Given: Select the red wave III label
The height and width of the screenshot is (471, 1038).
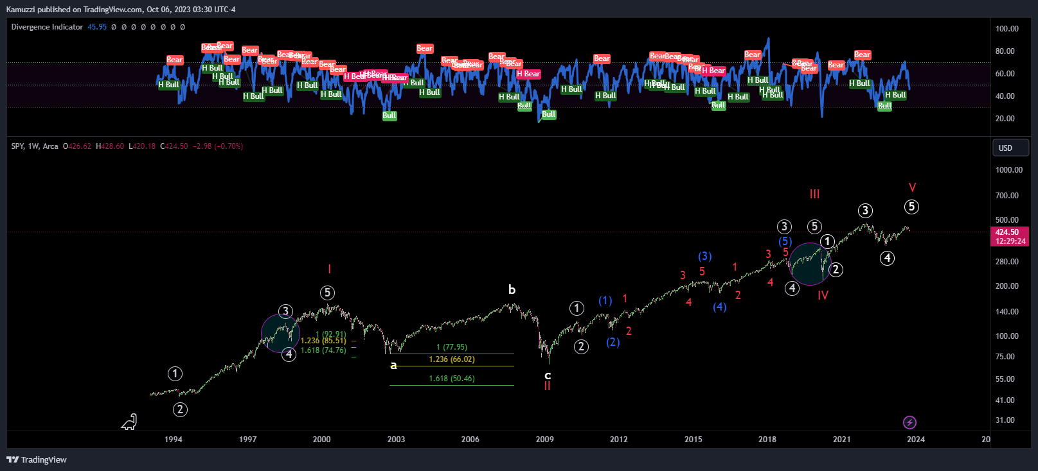Looking at the screenshot, I should [x=814, y=194].
